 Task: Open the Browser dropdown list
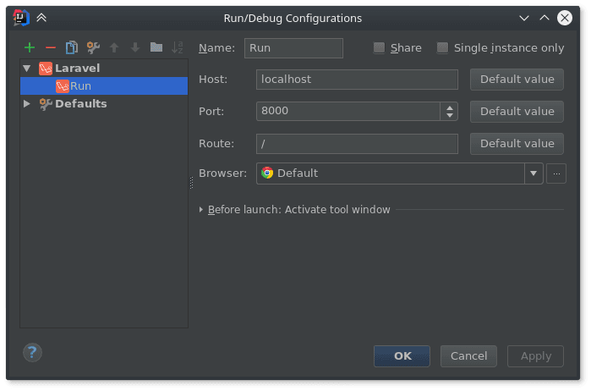click(534, 173)
